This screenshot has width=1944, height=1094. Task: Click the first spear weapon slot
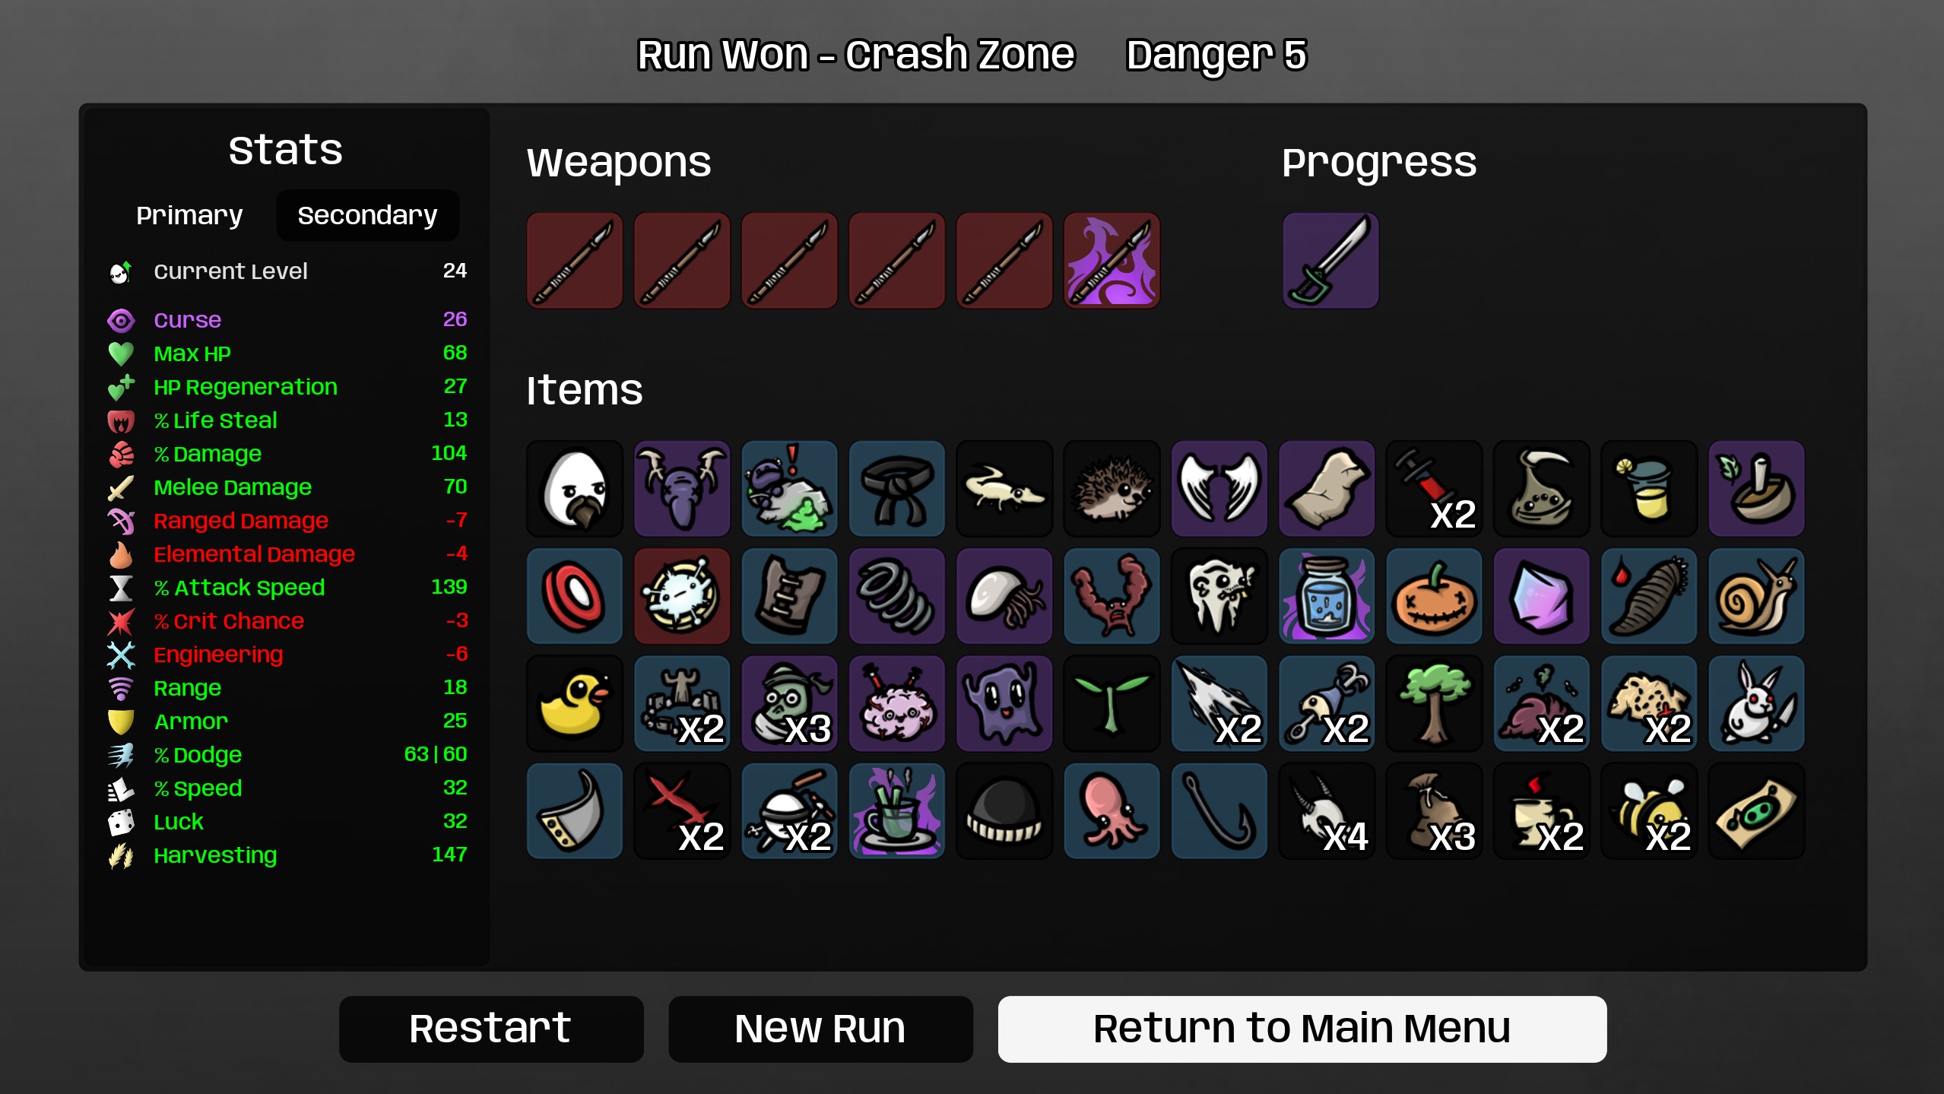point(575,261)
